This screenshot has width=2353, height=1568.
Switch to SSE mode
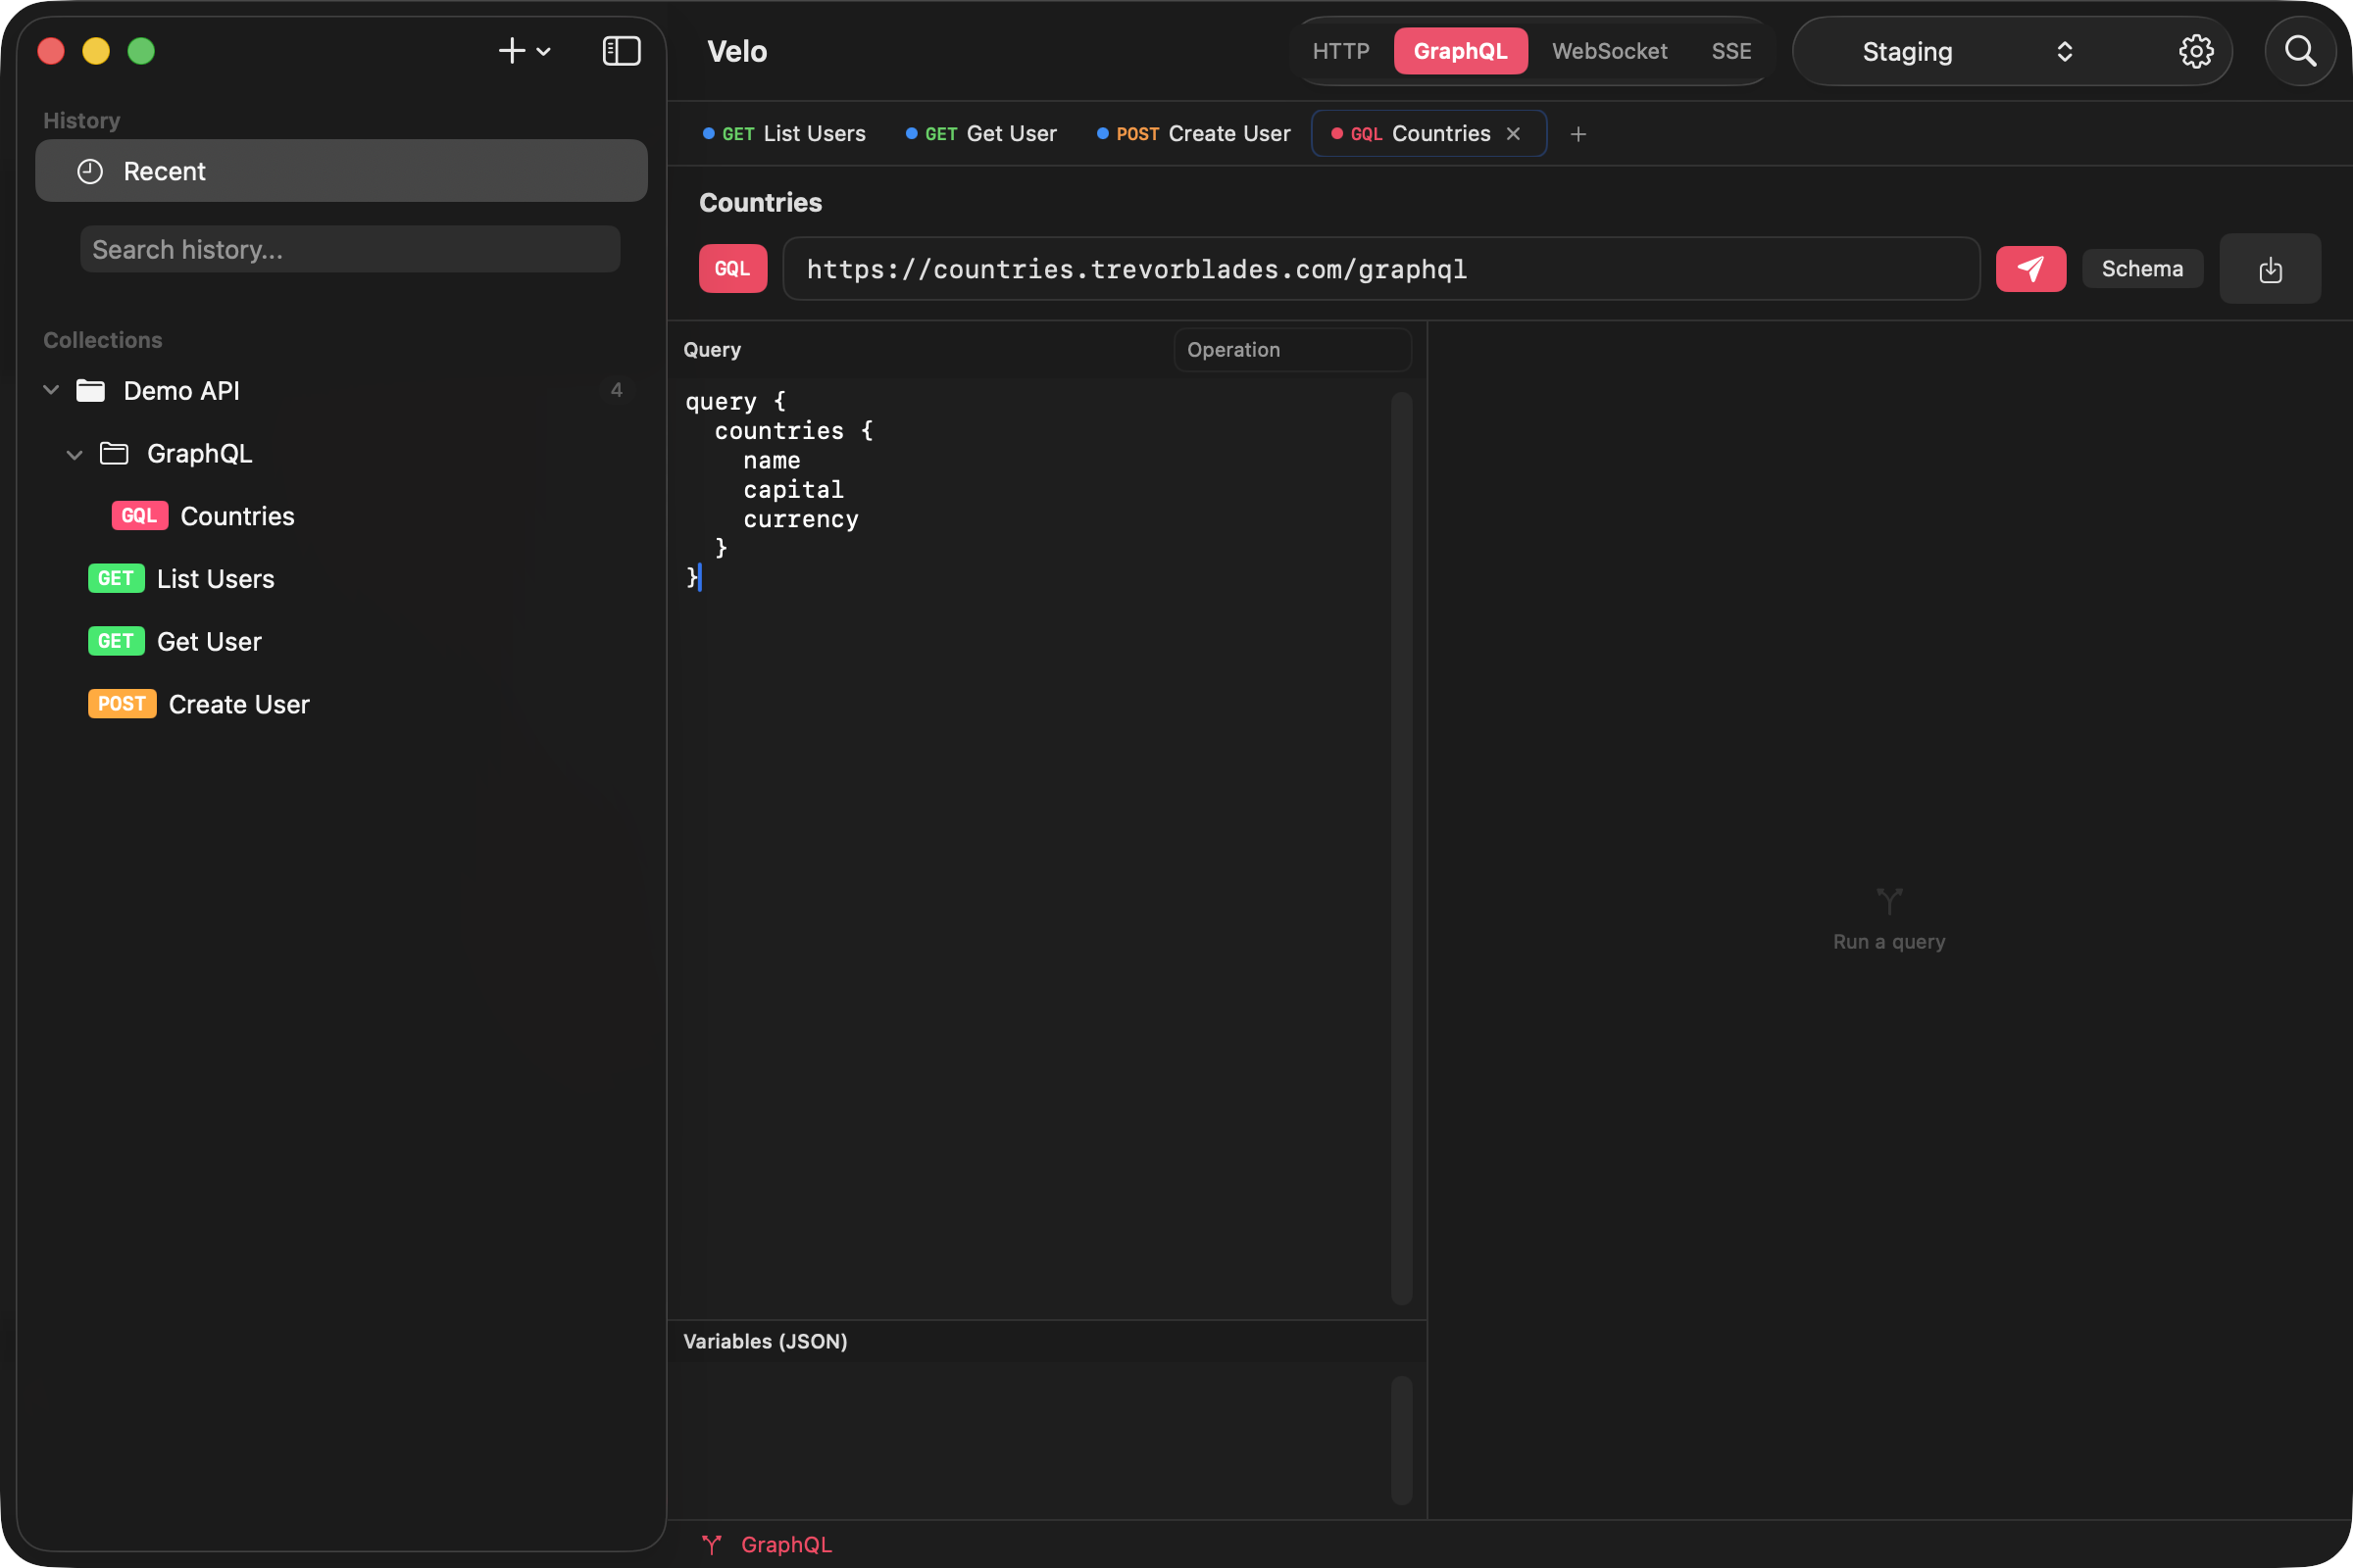(1730, 51)
